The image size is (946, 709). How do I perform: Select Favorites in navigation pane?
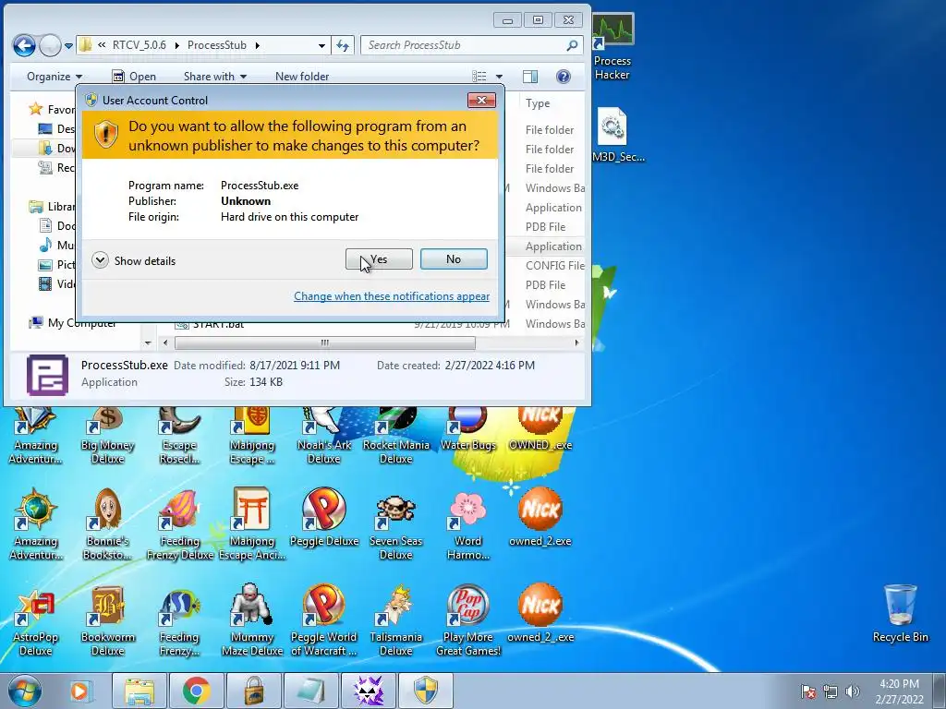[52, 109]
